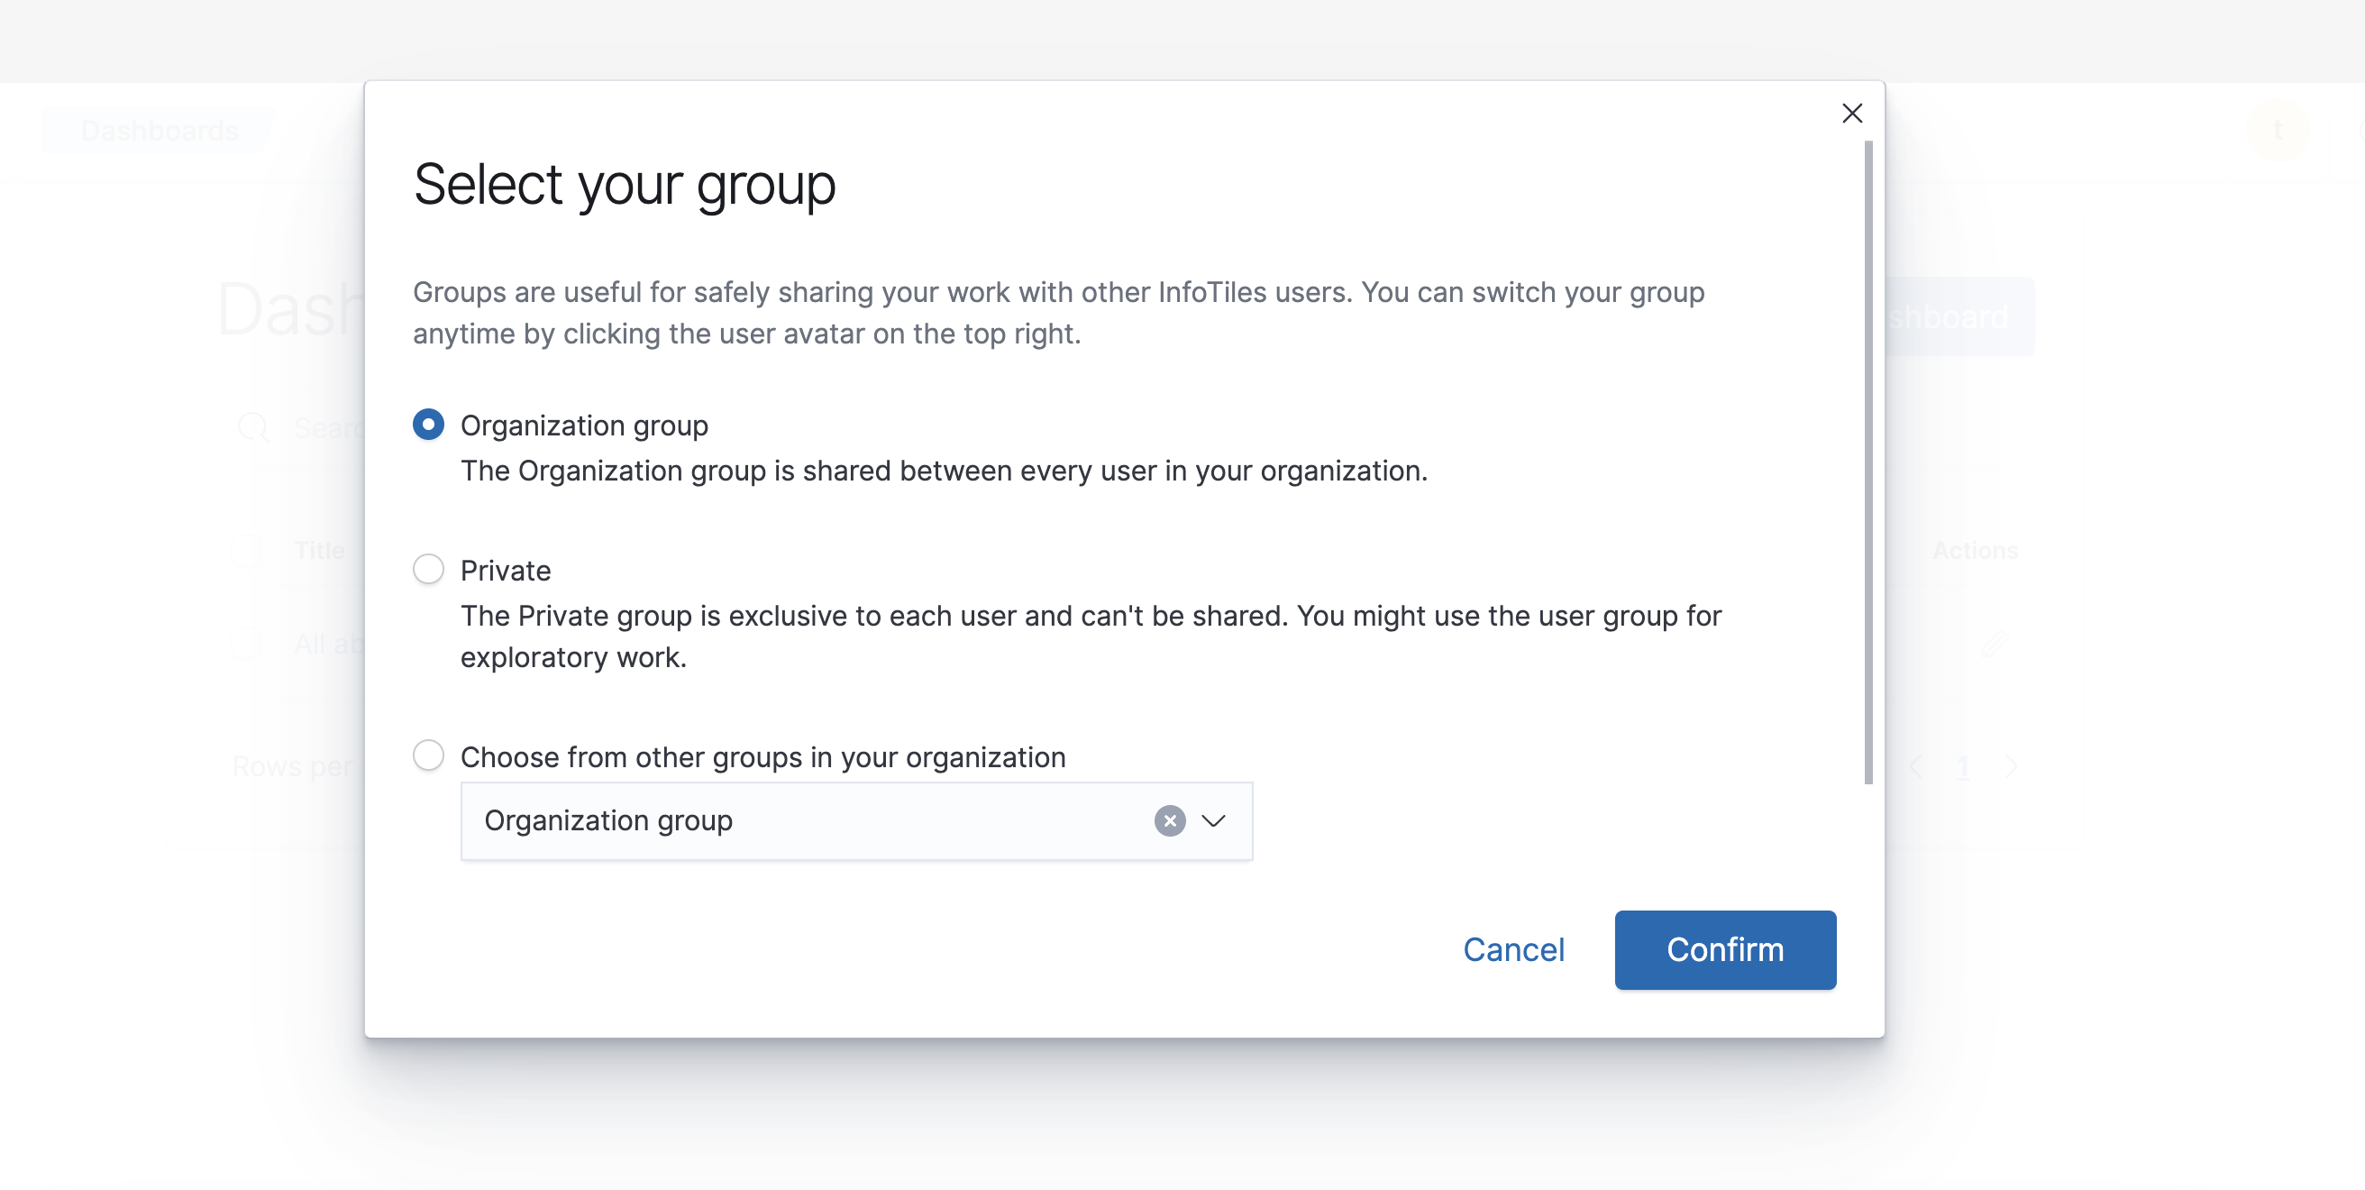The image size is (2365, 1190).
Task: Cancel the group selection
Action: (x=1513, y=949)
